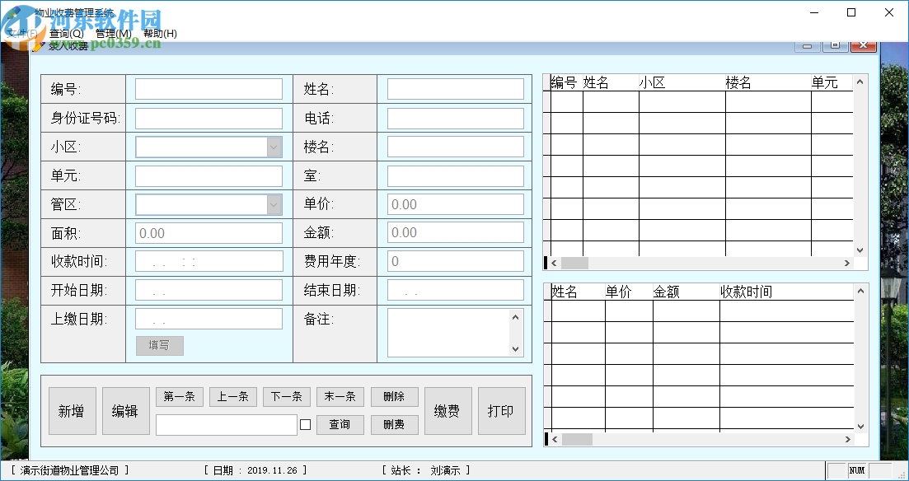Open the 管理(M) menu
Viewport: 909px width, 481px height.
[113, 34]
